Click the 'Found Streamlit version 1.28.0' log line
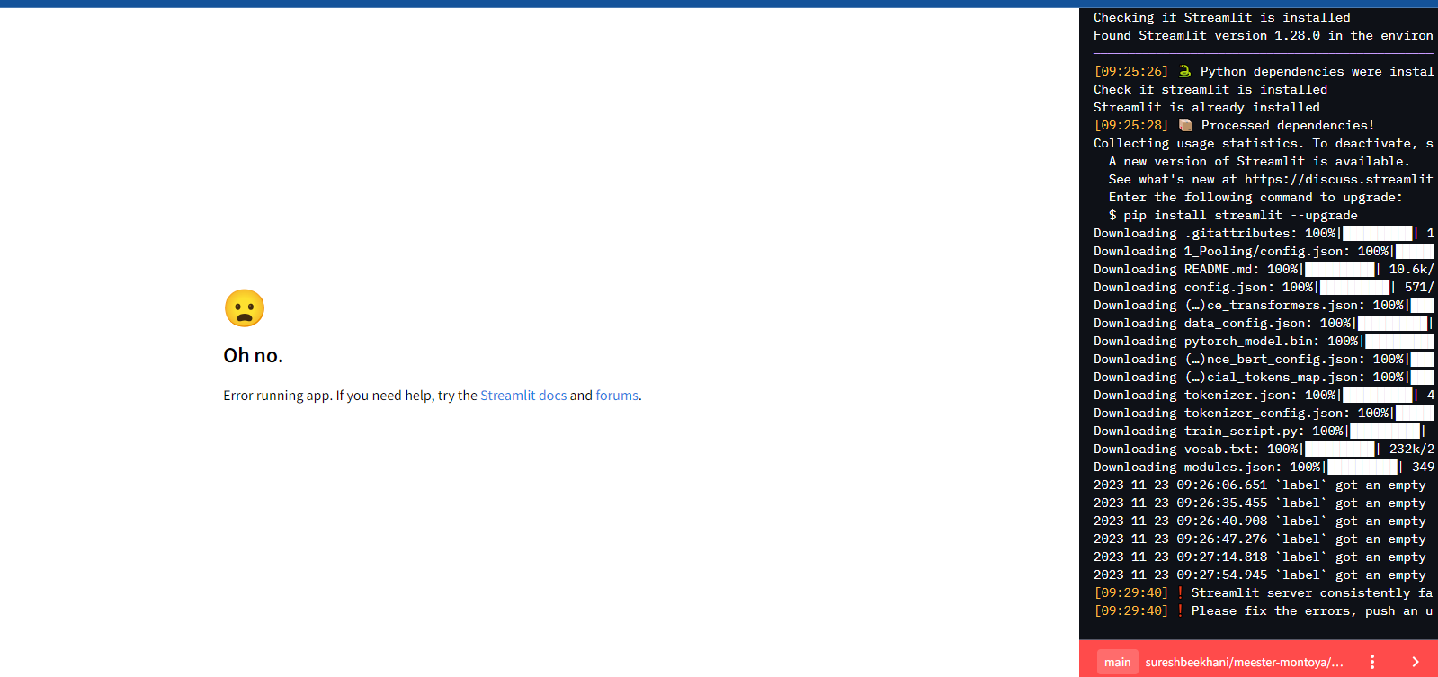Viewport: 1438px width, 677px height. (1264, 35)
